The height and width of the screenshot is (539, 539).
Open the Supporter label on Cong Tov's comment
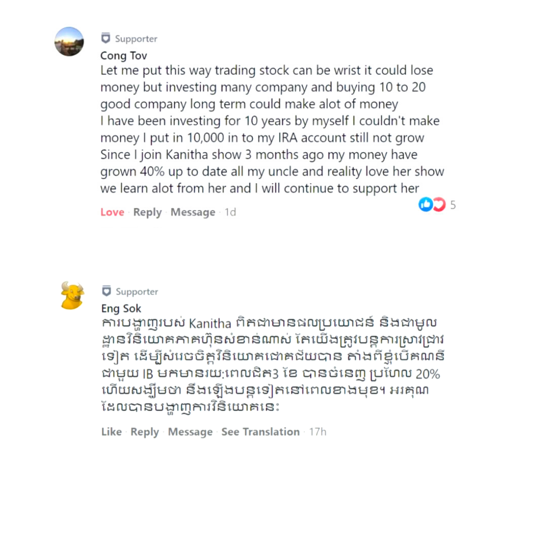click(x=136, y=38)
